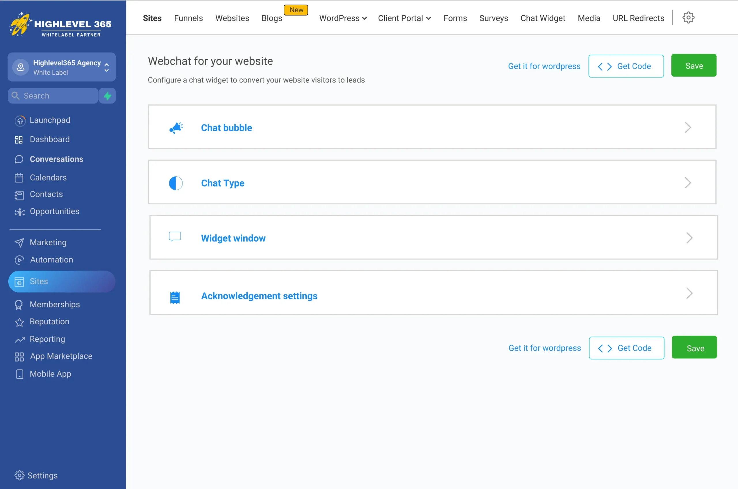This screenshot has width=738, height=489.
Task: Switch to the Funnels tab
Action: click(x=188, y=18)
